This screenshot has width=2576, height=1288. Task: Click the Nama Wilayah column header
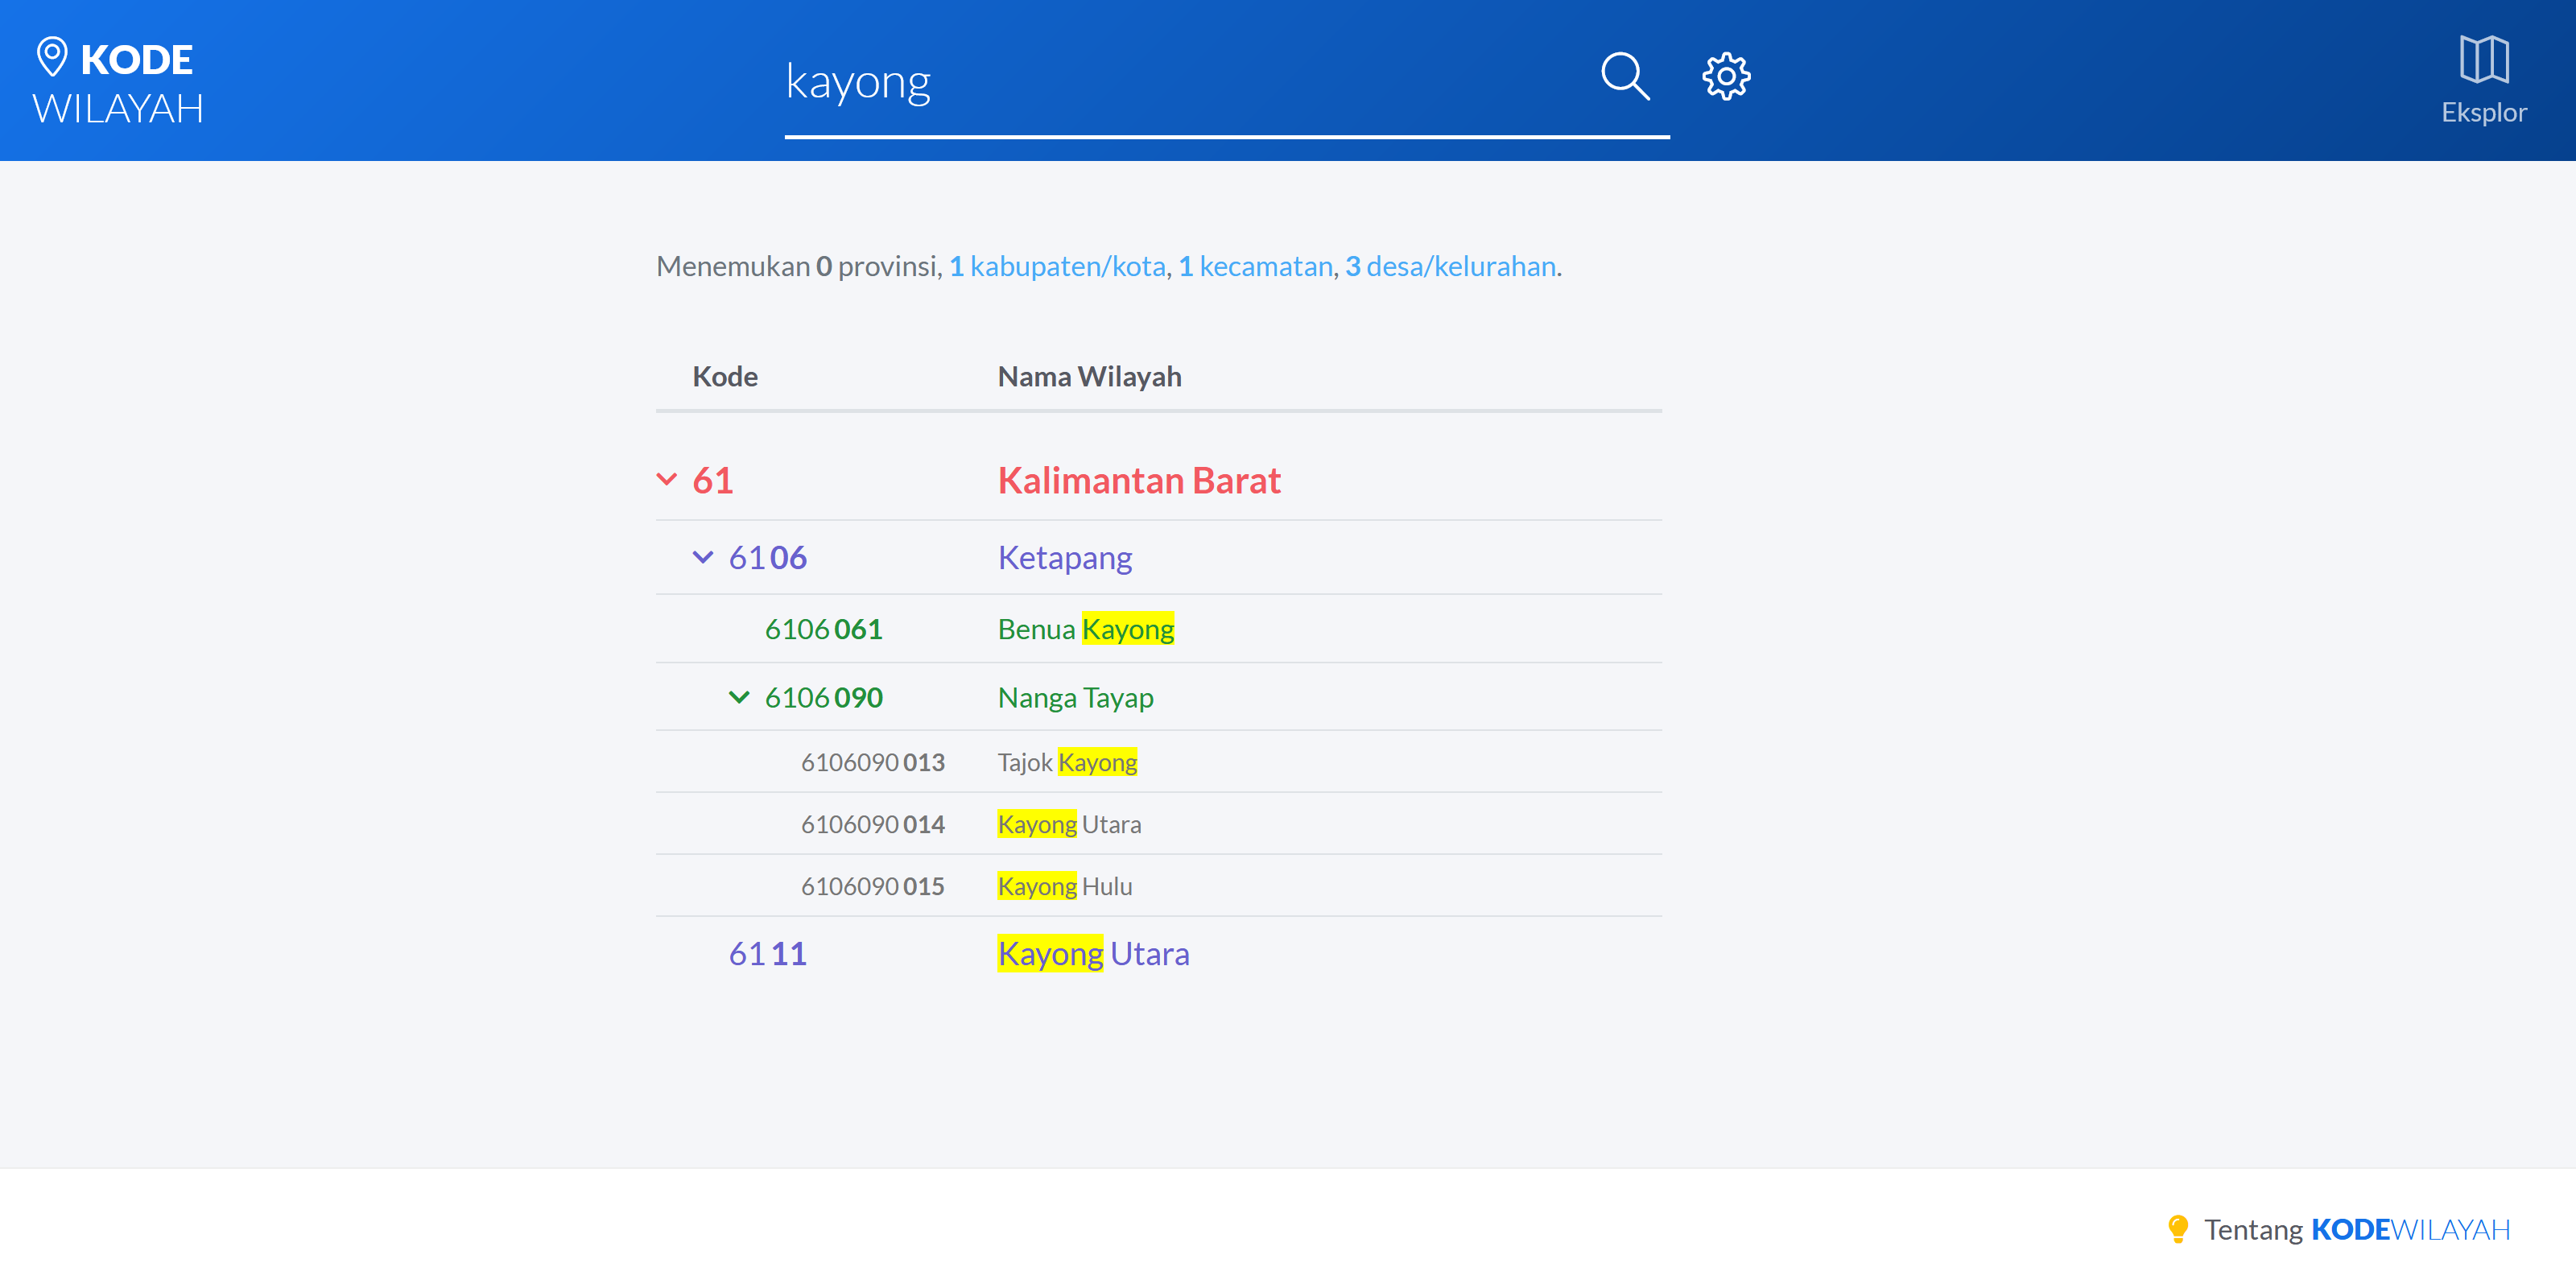click(x=1090, y=376)
